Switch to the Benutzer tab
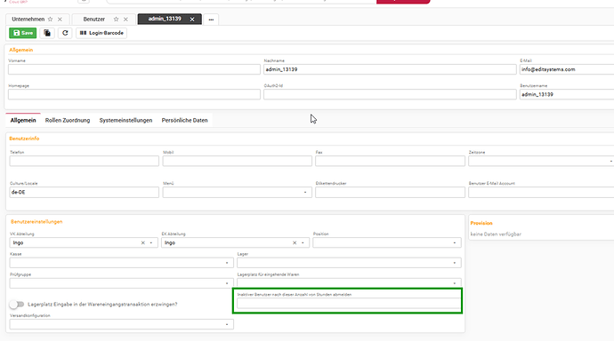 click(x=94, y=20)
